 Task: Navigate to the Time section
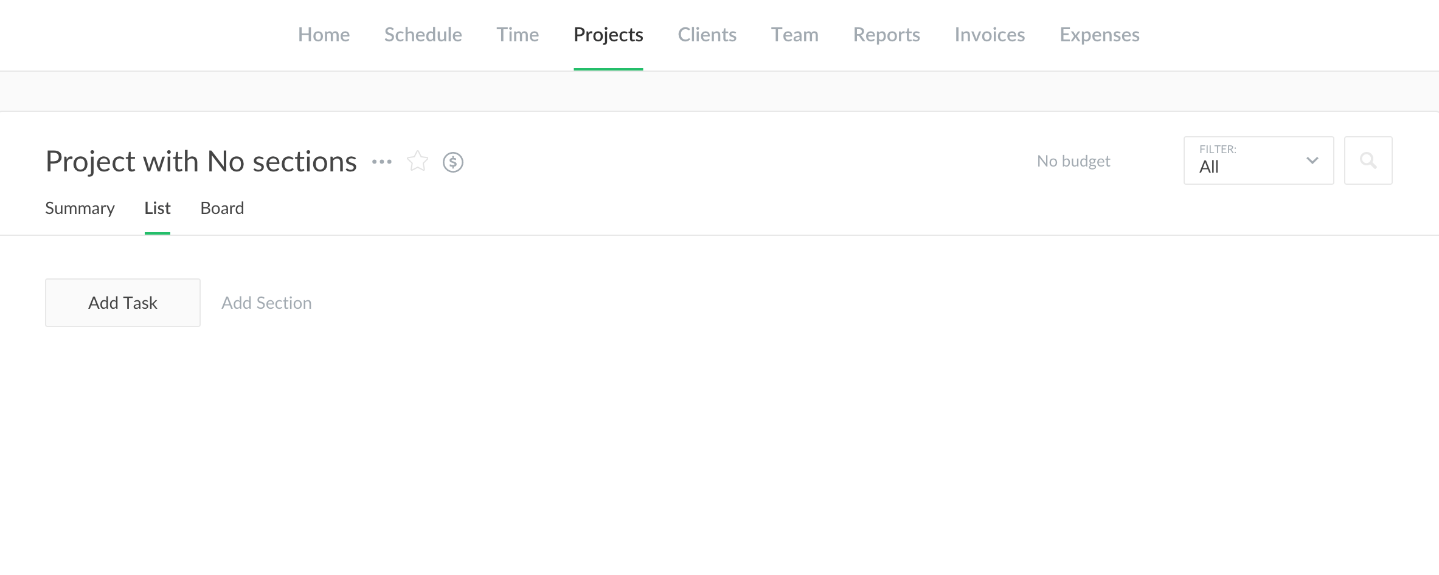tap(518, 35)
